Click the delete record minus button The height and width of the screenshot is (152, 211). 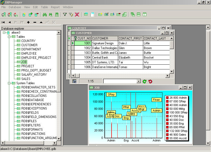tap(35, 22)
